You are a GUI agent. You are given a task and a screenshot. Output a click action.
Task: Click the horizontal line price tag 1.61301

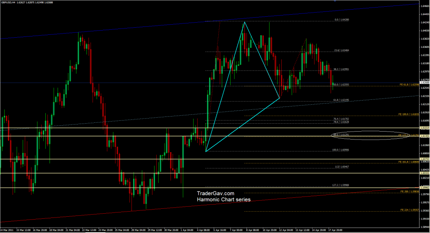point(425,136)
